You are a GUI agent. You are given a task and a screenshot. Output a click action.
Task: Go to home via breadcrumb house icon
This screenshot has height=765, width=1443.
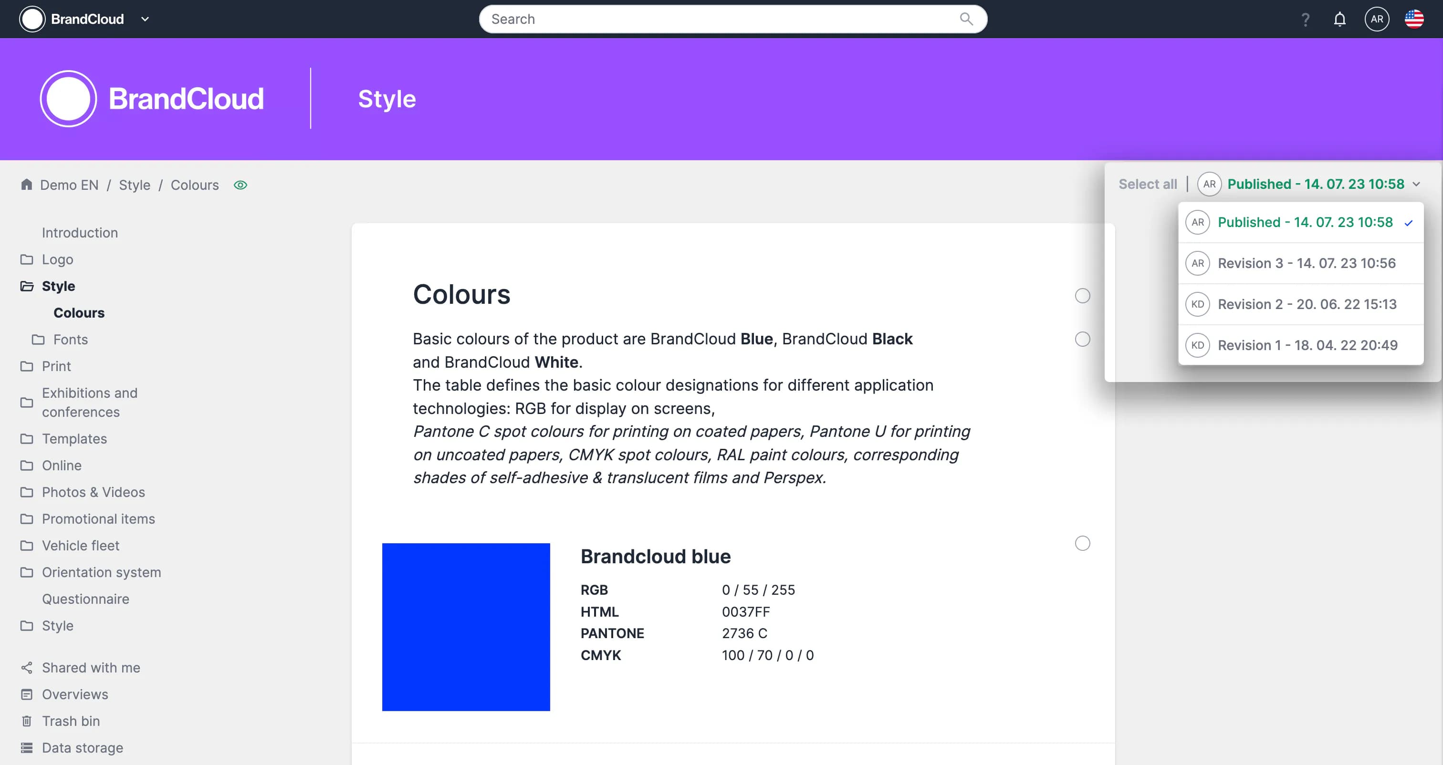click(x=26, y=184)
